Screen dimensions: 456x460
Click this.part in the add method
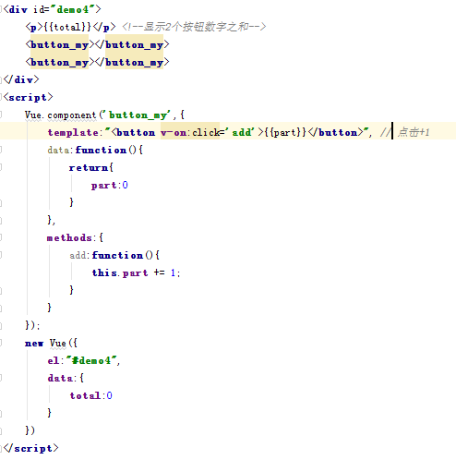coord(120,273)
